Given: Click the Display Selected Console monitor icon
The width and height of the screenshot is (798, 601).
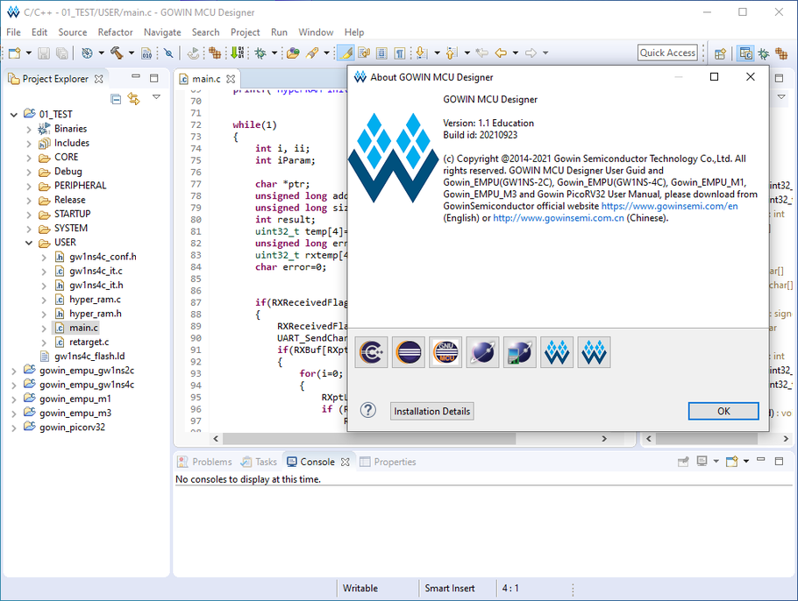Looking at the screenshot, I should [x=702, y=462].
